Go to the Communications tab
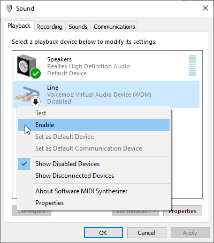Viewport: 214px width, 243px height. [x=114, y=27]
